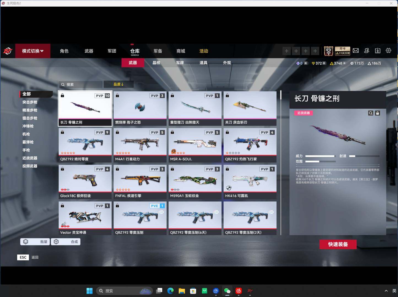Click the first empty plus slot in the top bar

pos(286,51)
